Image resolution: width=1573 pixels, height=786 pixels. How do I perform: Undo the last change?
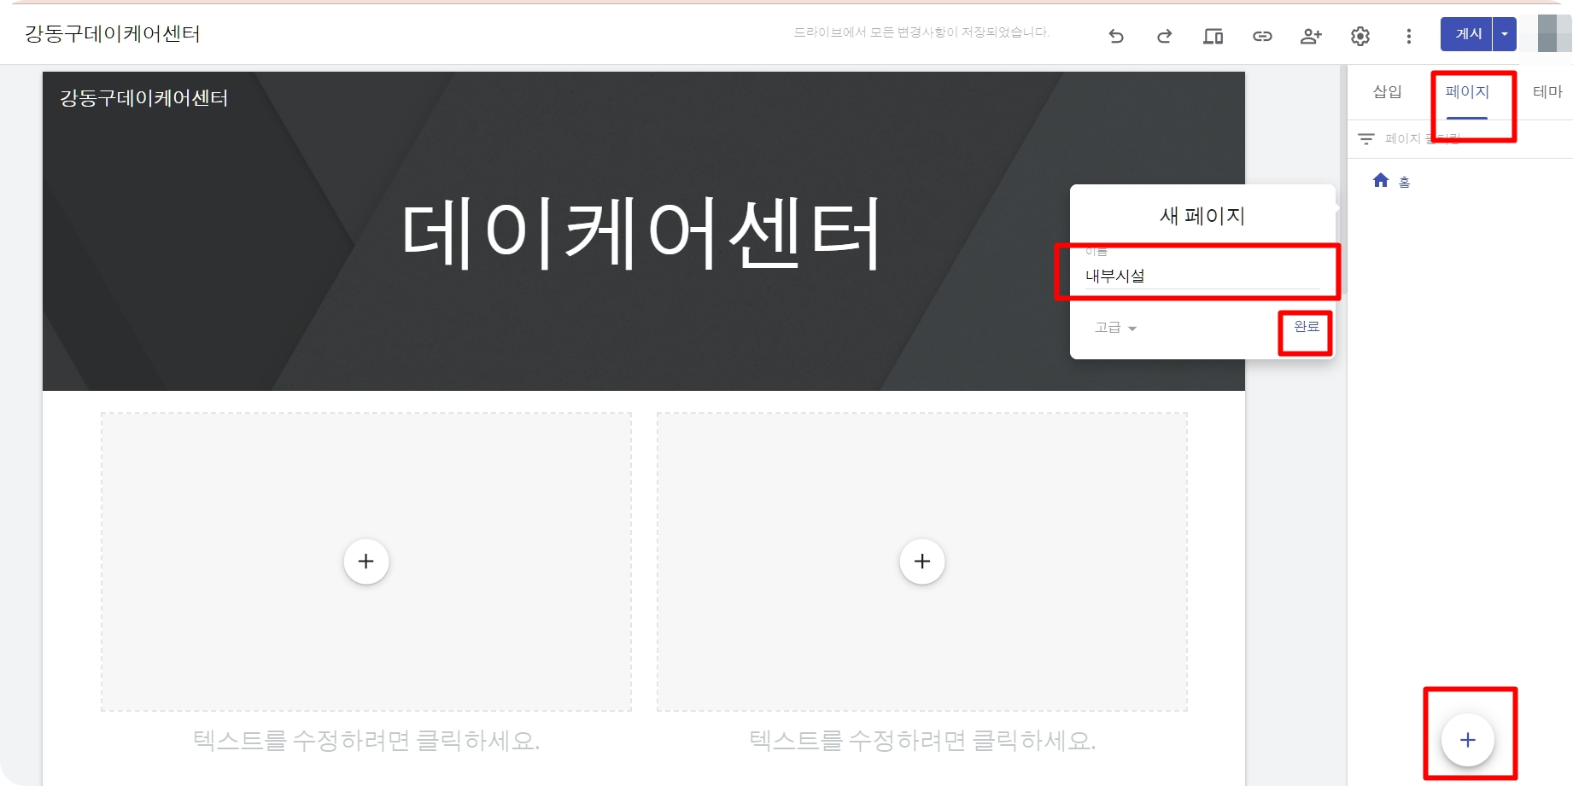click(x=1116, y=36)
